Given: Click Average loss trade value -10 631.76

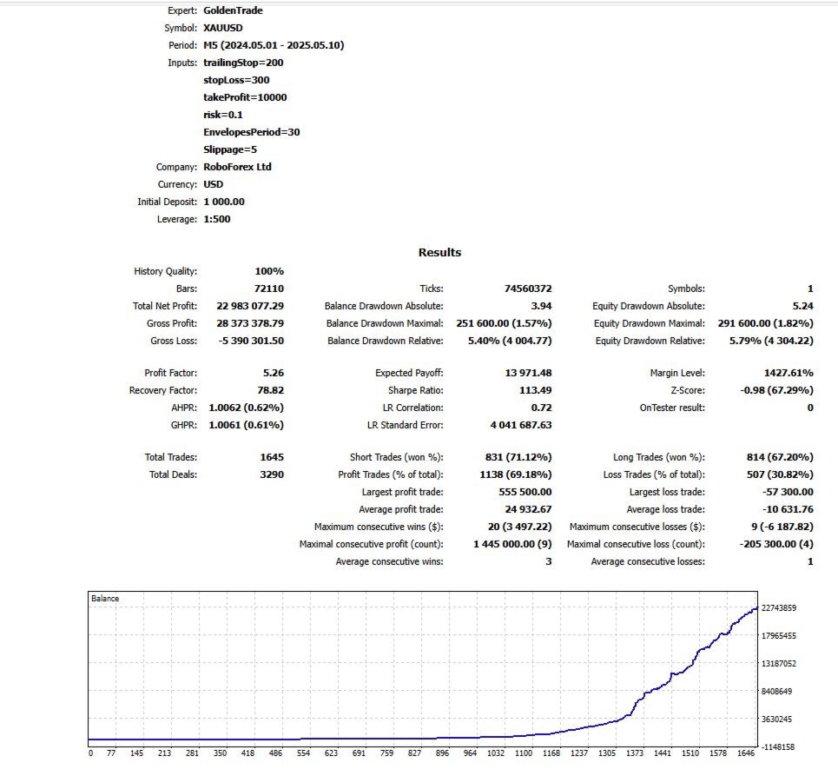Looking at the screenshot, I should click(788, 509).
